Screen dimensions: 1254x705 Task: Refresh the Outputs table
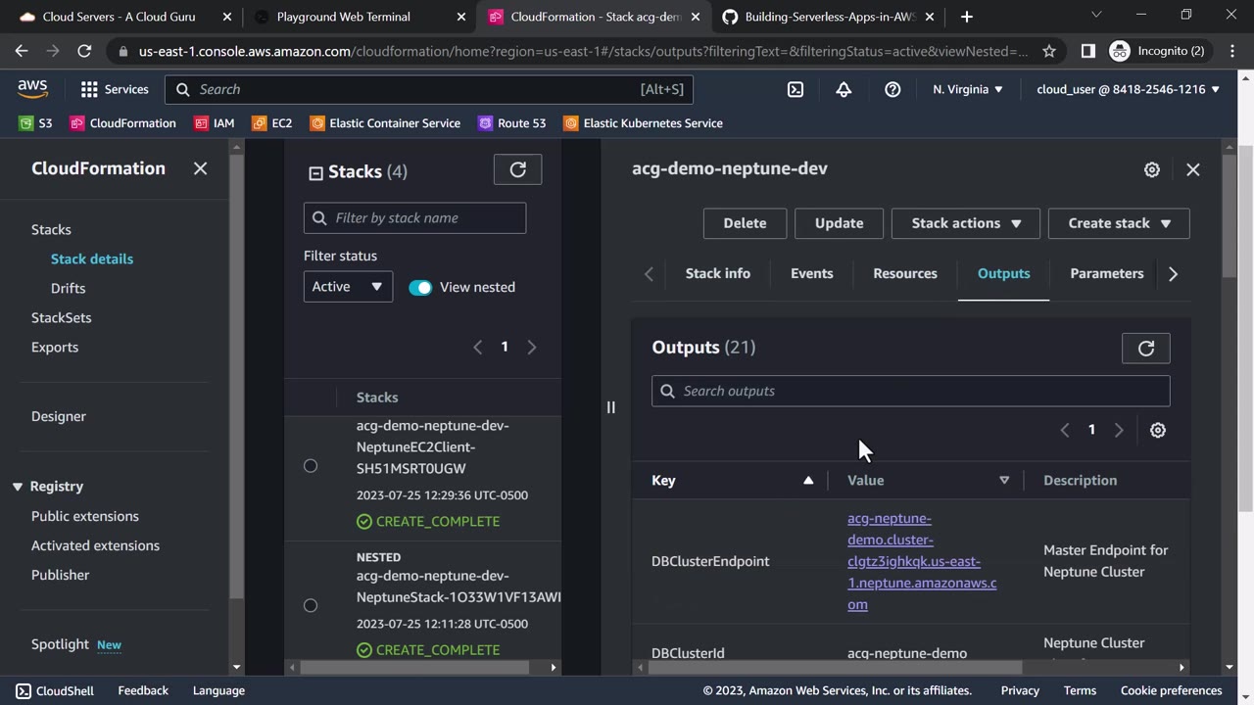[x=1145, y=348]
